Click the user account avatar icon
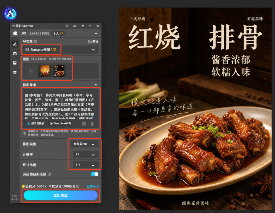Image resolution: width=275 pixels, height=213 pixels. coord(15,33)
